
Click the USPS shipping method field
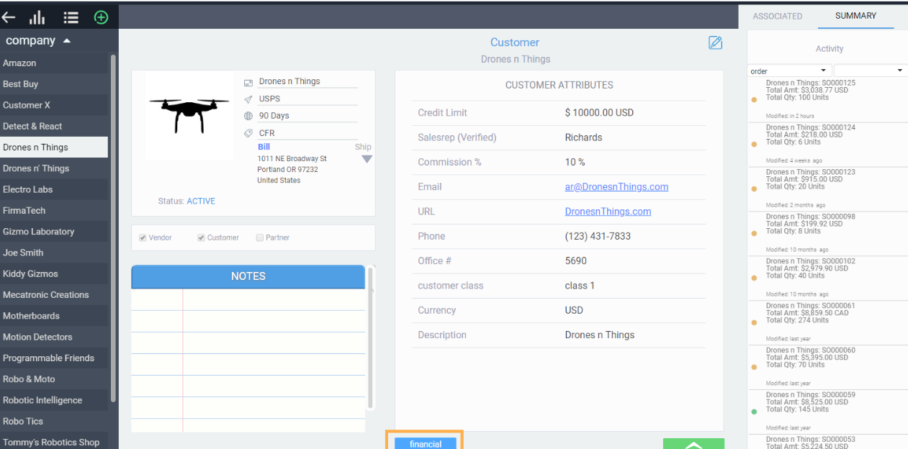click(x=307, y=99)
